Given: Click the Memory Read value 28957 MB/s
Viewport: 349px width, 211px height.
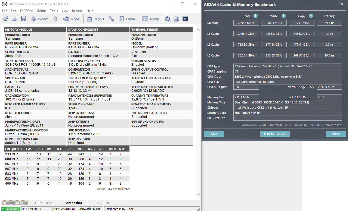Looking at the screenshot, I should (246, 23).
